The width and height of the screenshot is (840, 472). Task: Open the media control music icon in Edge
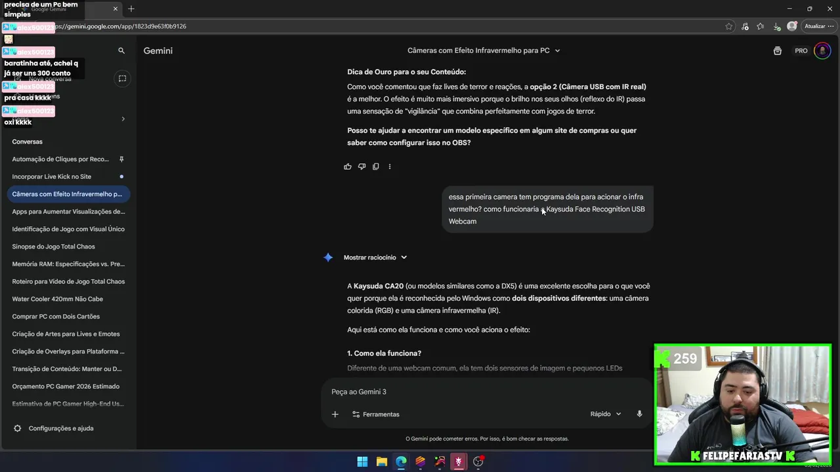point(745,26)
